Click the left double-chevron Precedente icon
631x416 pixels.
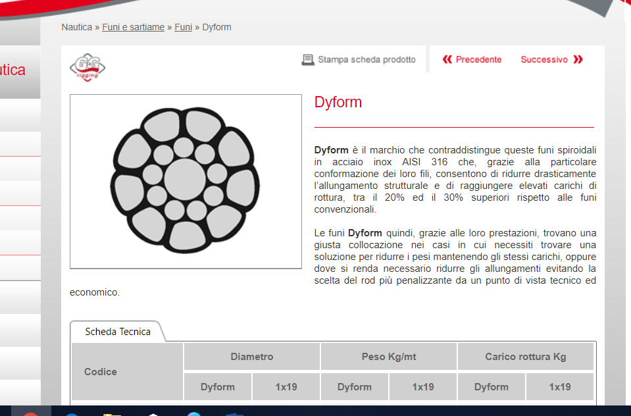(x=447, y=60)
